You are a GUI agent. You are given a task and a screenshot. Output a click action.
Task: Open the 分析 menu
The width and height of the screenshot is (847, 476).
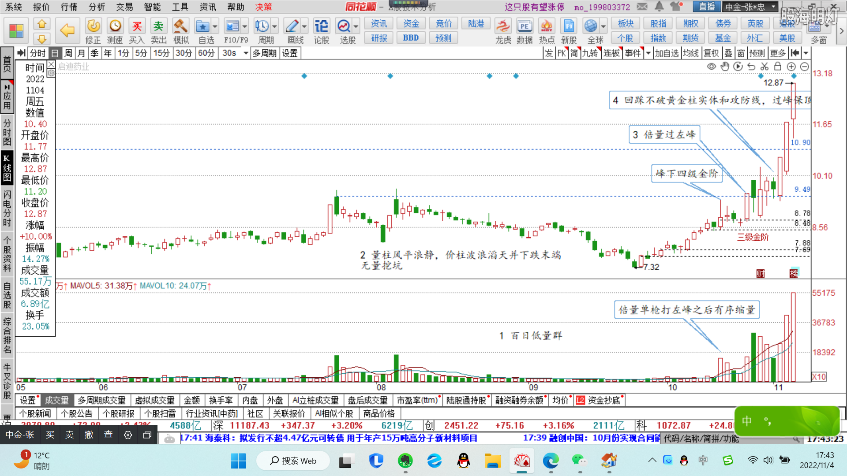click(x=97, y=7)
